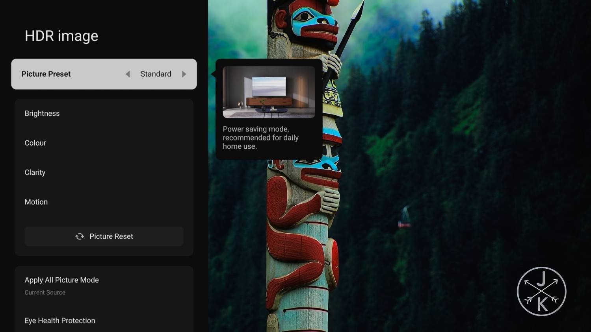Screen dimensions: 591x332
Task: Click the JK crossed-arrows logo
Action: [x=541, y=291]
